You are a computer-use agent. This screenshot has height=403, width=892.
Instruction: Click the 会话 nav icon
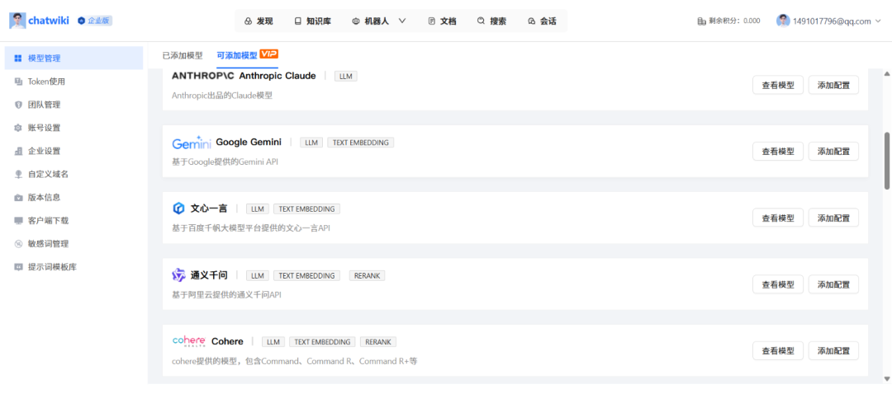coord(531,21)
